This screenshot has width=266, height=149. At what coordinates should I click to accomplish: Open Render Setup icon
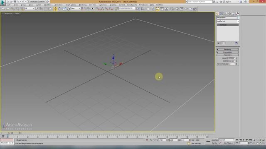tap(177, 9)
